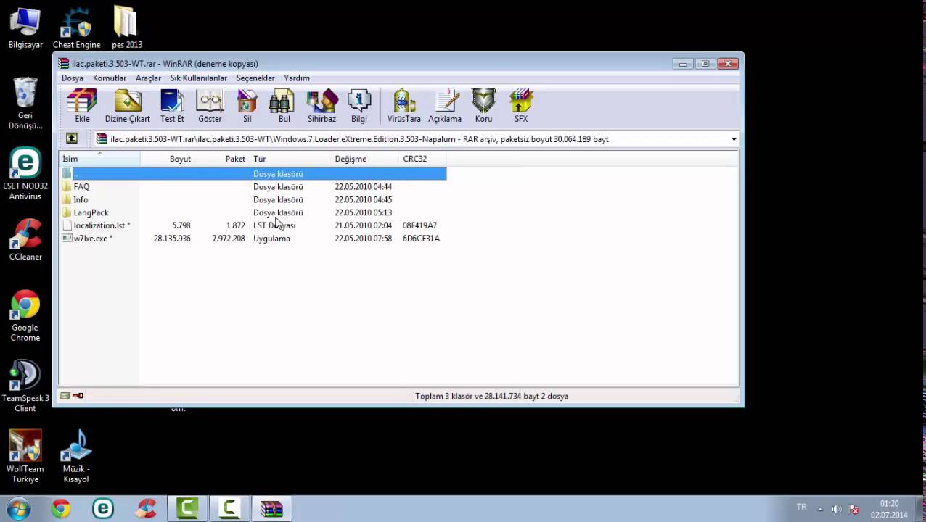Viewport: 926px width, 522px height.
Task: Click the Windows Start button
Action: click(20, 508)
